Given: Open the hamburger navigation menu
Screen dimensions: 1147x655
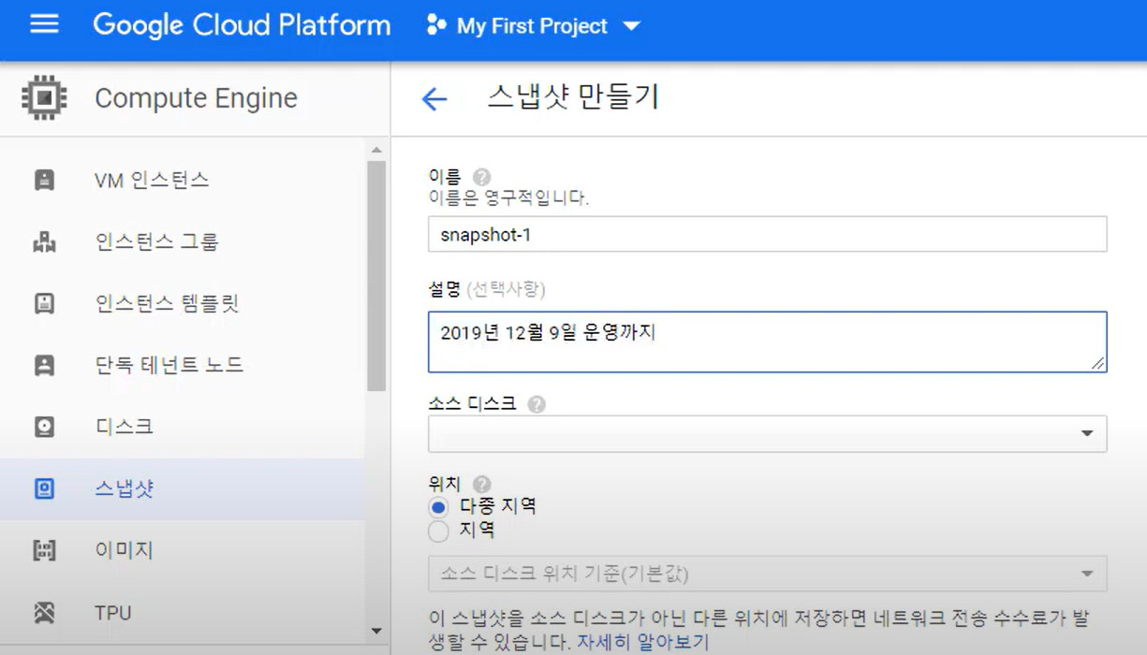Looking at the screenshot, I should coord(44,24).
